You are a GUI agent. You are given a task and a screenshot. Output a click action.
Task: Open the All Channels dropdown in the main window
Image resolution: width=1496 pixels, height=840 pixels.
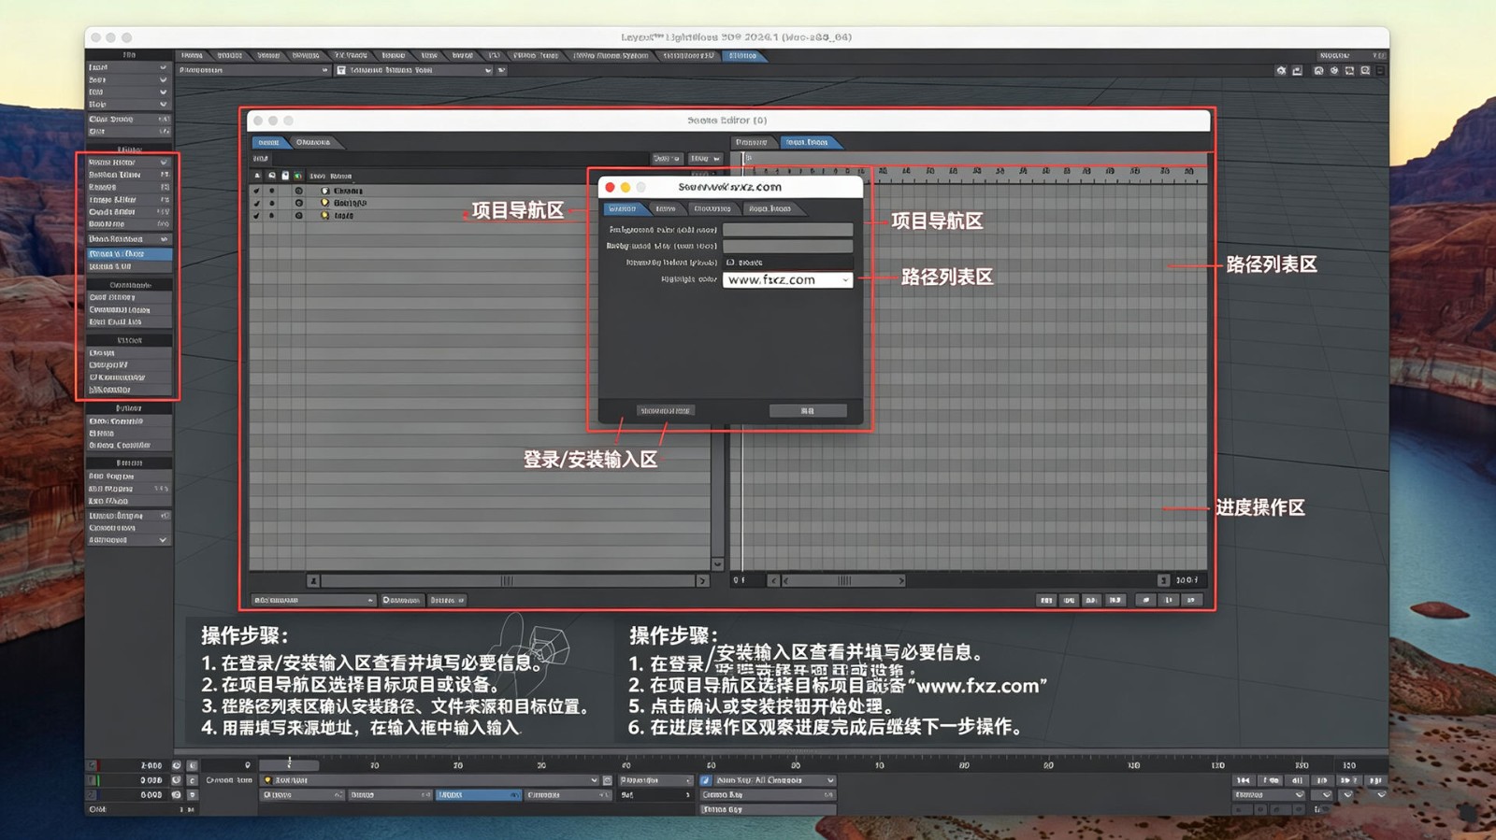(774, 780)
